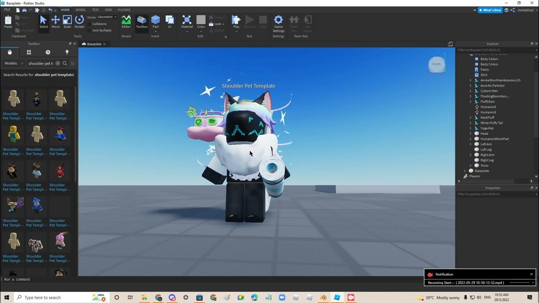Click the Play test button
Image resolution: width=539 pixels, height=303 pixels.
click(x=236, y=23)
